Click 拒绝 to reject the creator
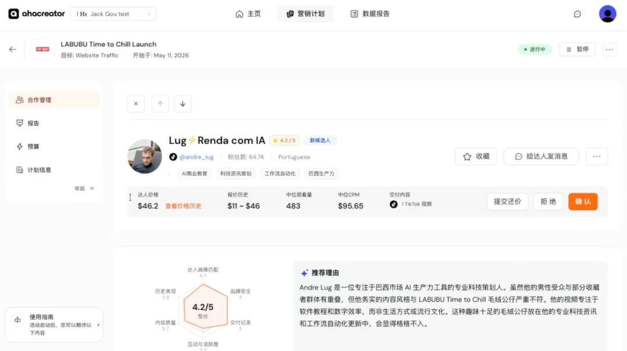 tap(548, 201)
